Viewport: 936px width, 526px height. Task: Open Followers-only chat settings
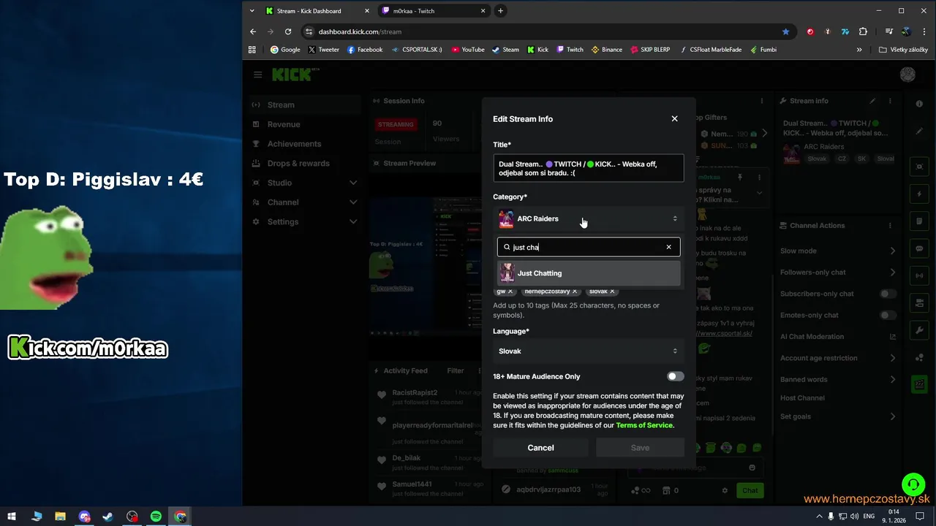pos(838,272)
